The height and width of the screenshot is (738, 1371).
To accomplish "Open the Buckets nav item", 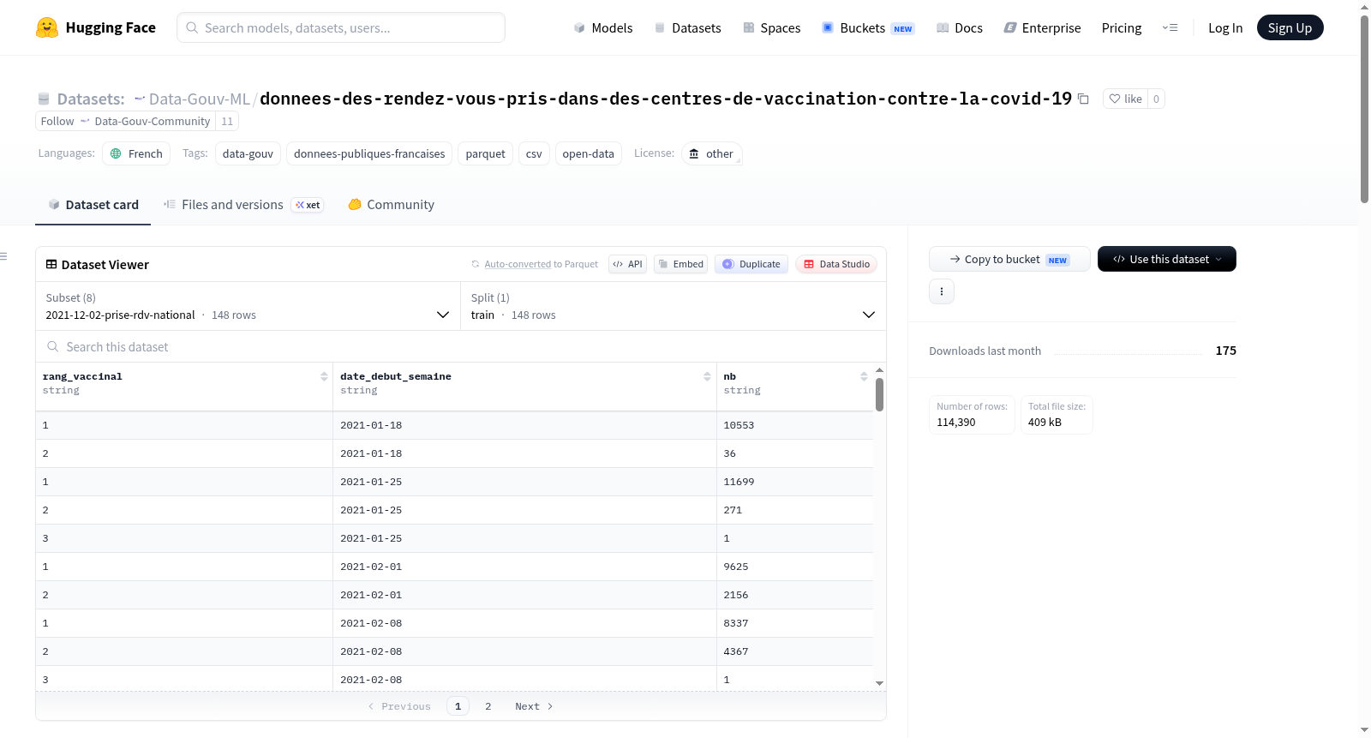I will [868, 27].
